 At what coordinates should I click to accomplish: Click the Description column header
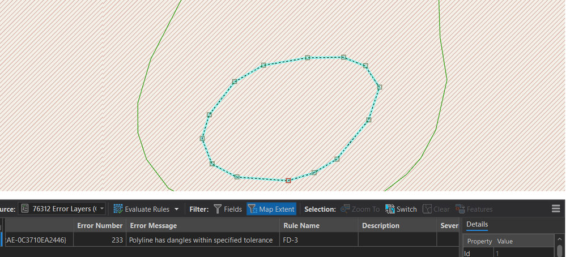click(x=397, y=226)
